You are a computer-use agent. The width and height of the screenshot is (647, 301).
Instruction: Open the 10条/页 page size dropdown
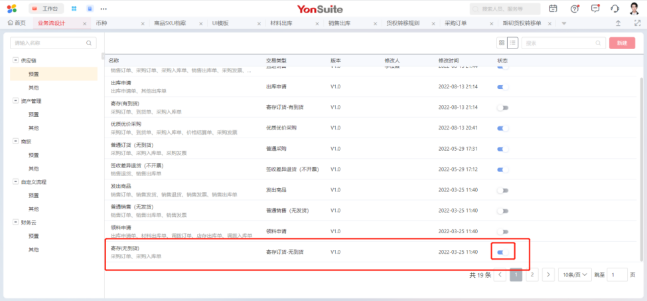575,275
